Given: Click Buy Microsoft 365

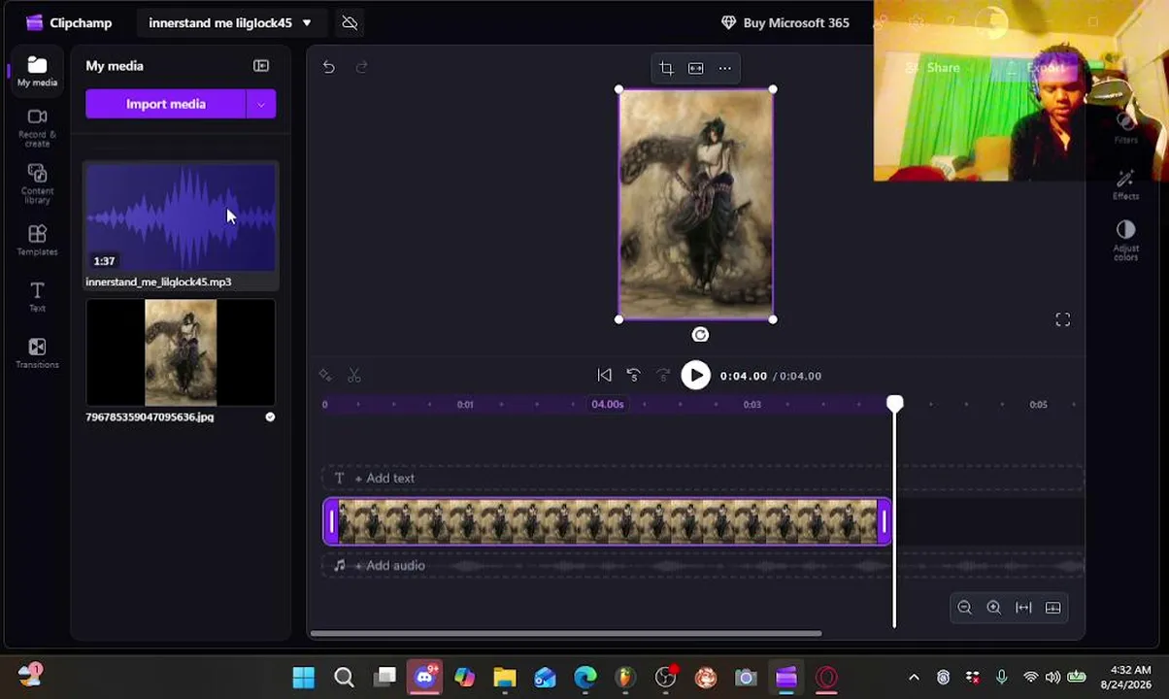Looking at the screenshot, I should click(x=785, y=22).
